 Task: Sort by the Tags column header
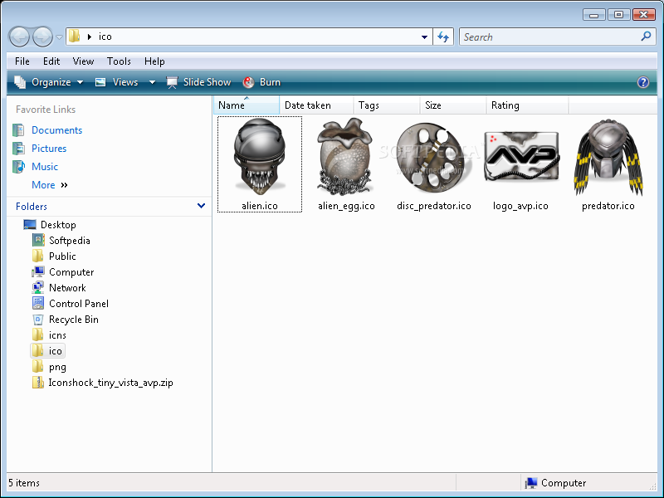pos(386,105)
